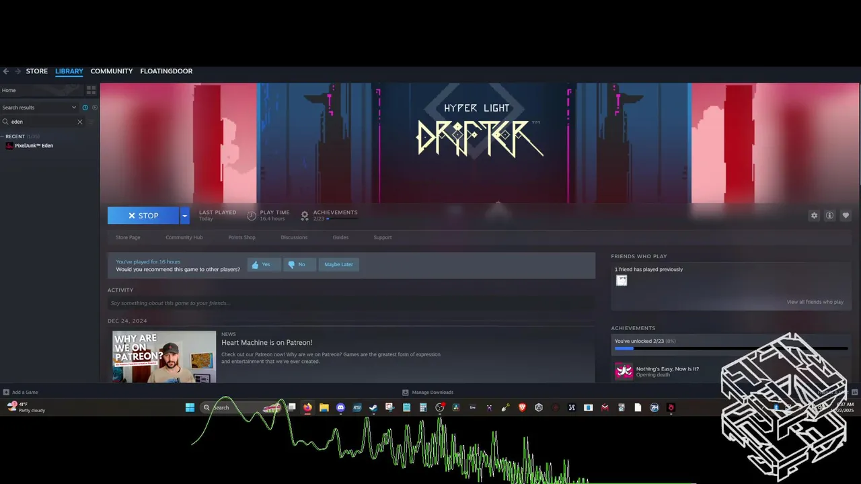Viewport: 861px width, 484px height.
Task: Click the Hyper Light Drifter banner logo
Action: 480,129
